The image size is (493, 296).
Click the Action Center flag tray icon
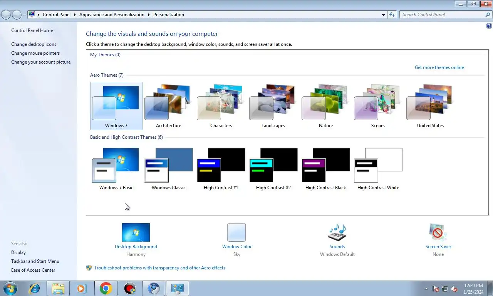[436, 289]
